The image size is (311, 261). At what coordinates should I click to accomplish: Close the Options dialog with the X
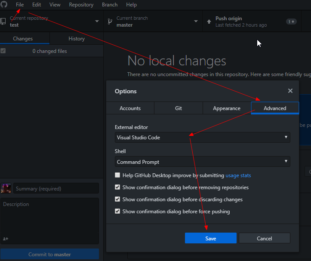pos(290,91)
